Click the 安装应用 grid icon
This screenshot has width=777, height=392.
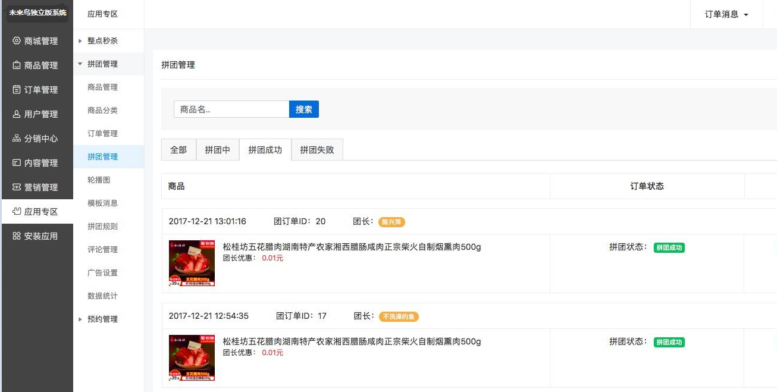click(17, 236)
